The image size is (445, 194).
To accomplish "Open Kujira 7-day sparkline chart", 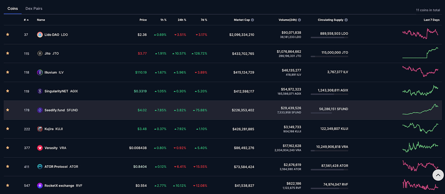I will pos(421,128).
